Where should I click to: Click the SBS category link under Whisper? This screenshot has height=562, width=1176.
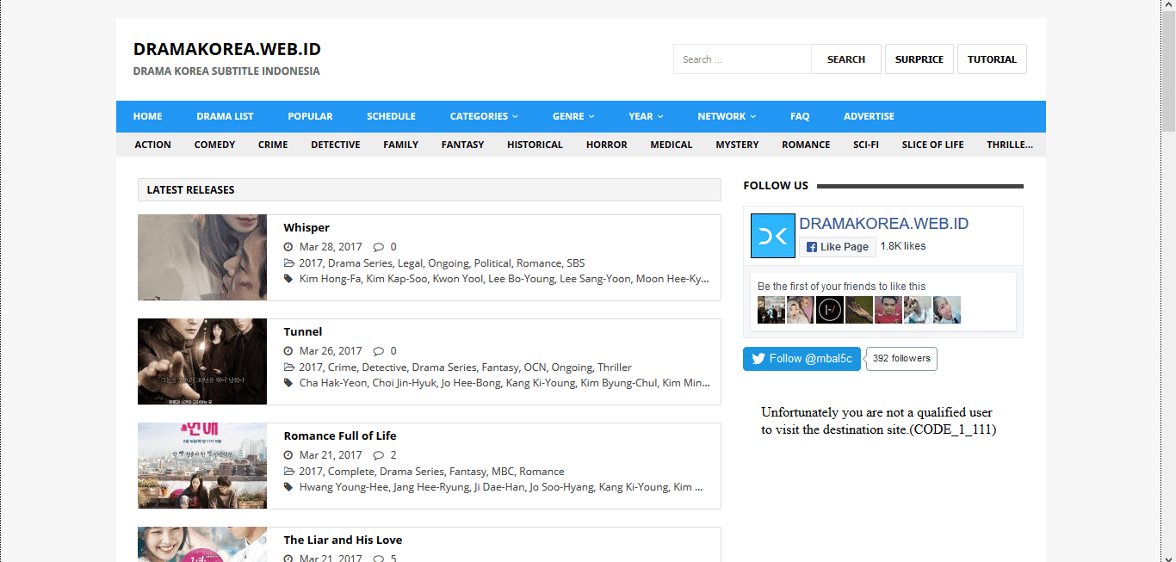(x=575, y=263)
